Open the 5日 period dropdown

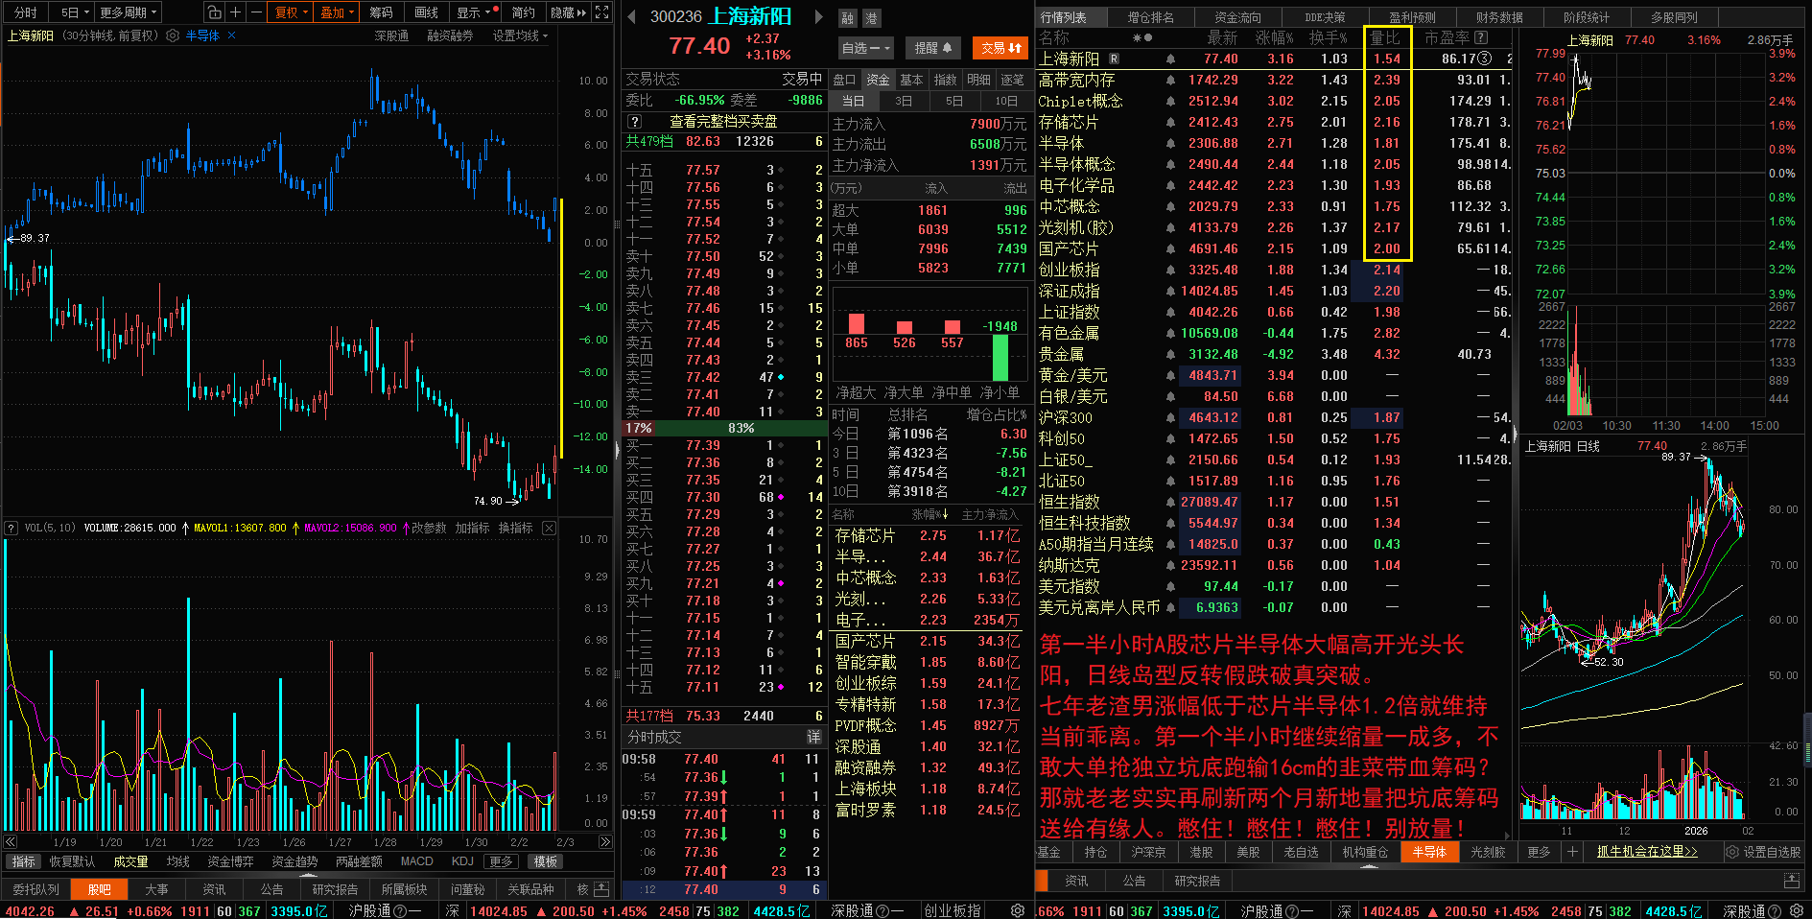pyautogui.click(x=74, y=12)
